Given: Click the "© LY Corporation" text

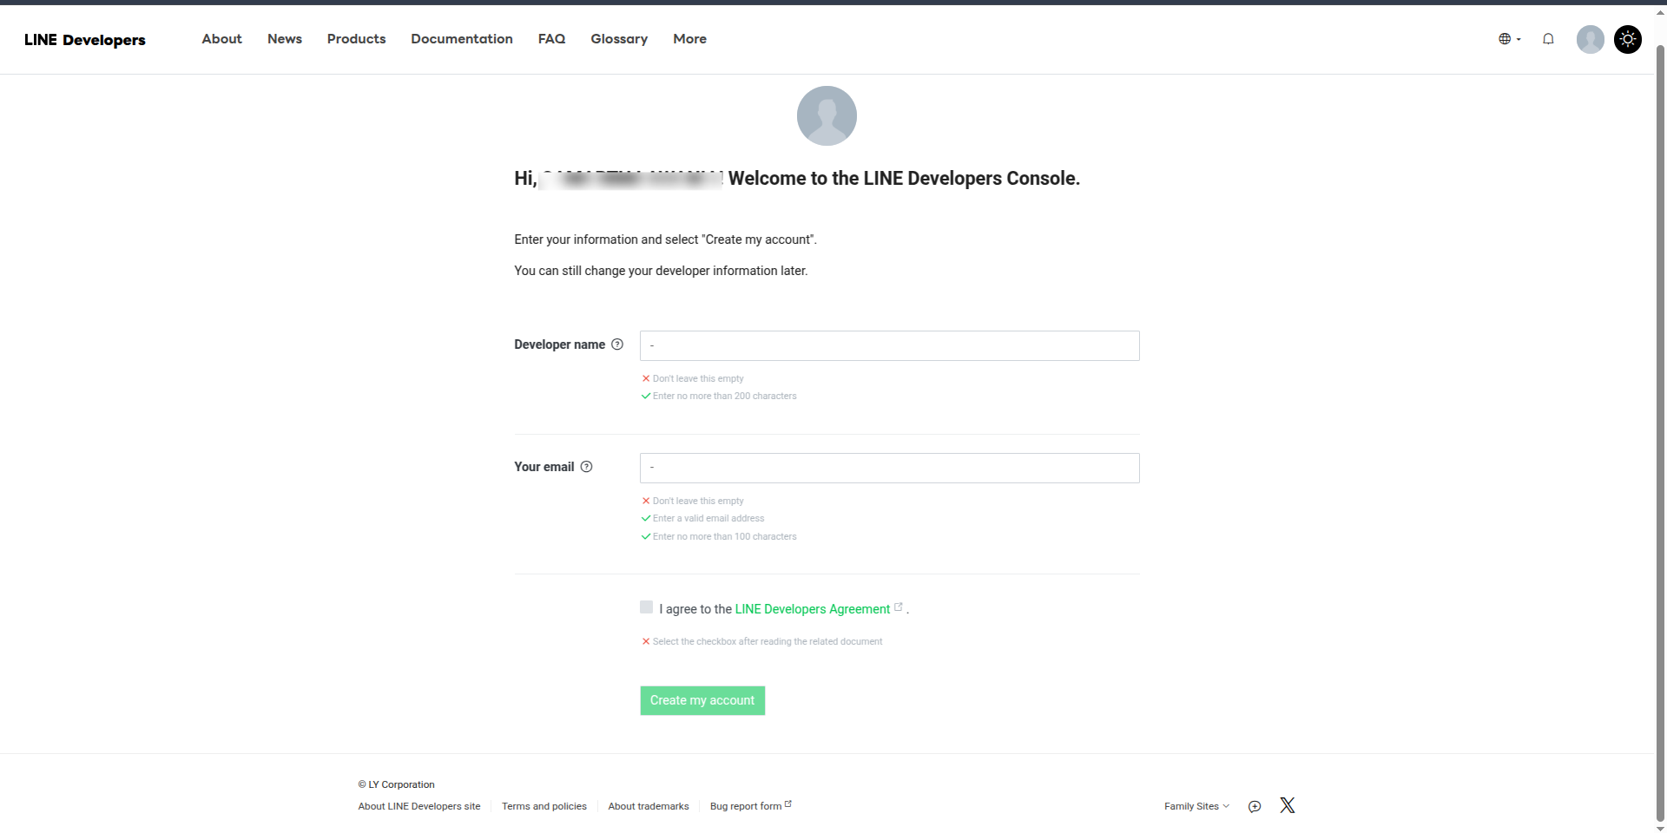Looking at the screenshot, I should pos(396,784).
